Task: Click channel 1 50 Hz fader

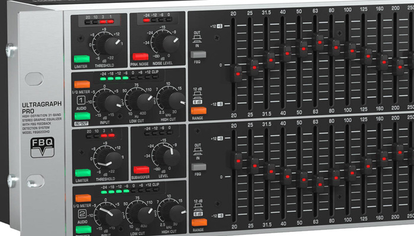Action: (x=303, y=48)
